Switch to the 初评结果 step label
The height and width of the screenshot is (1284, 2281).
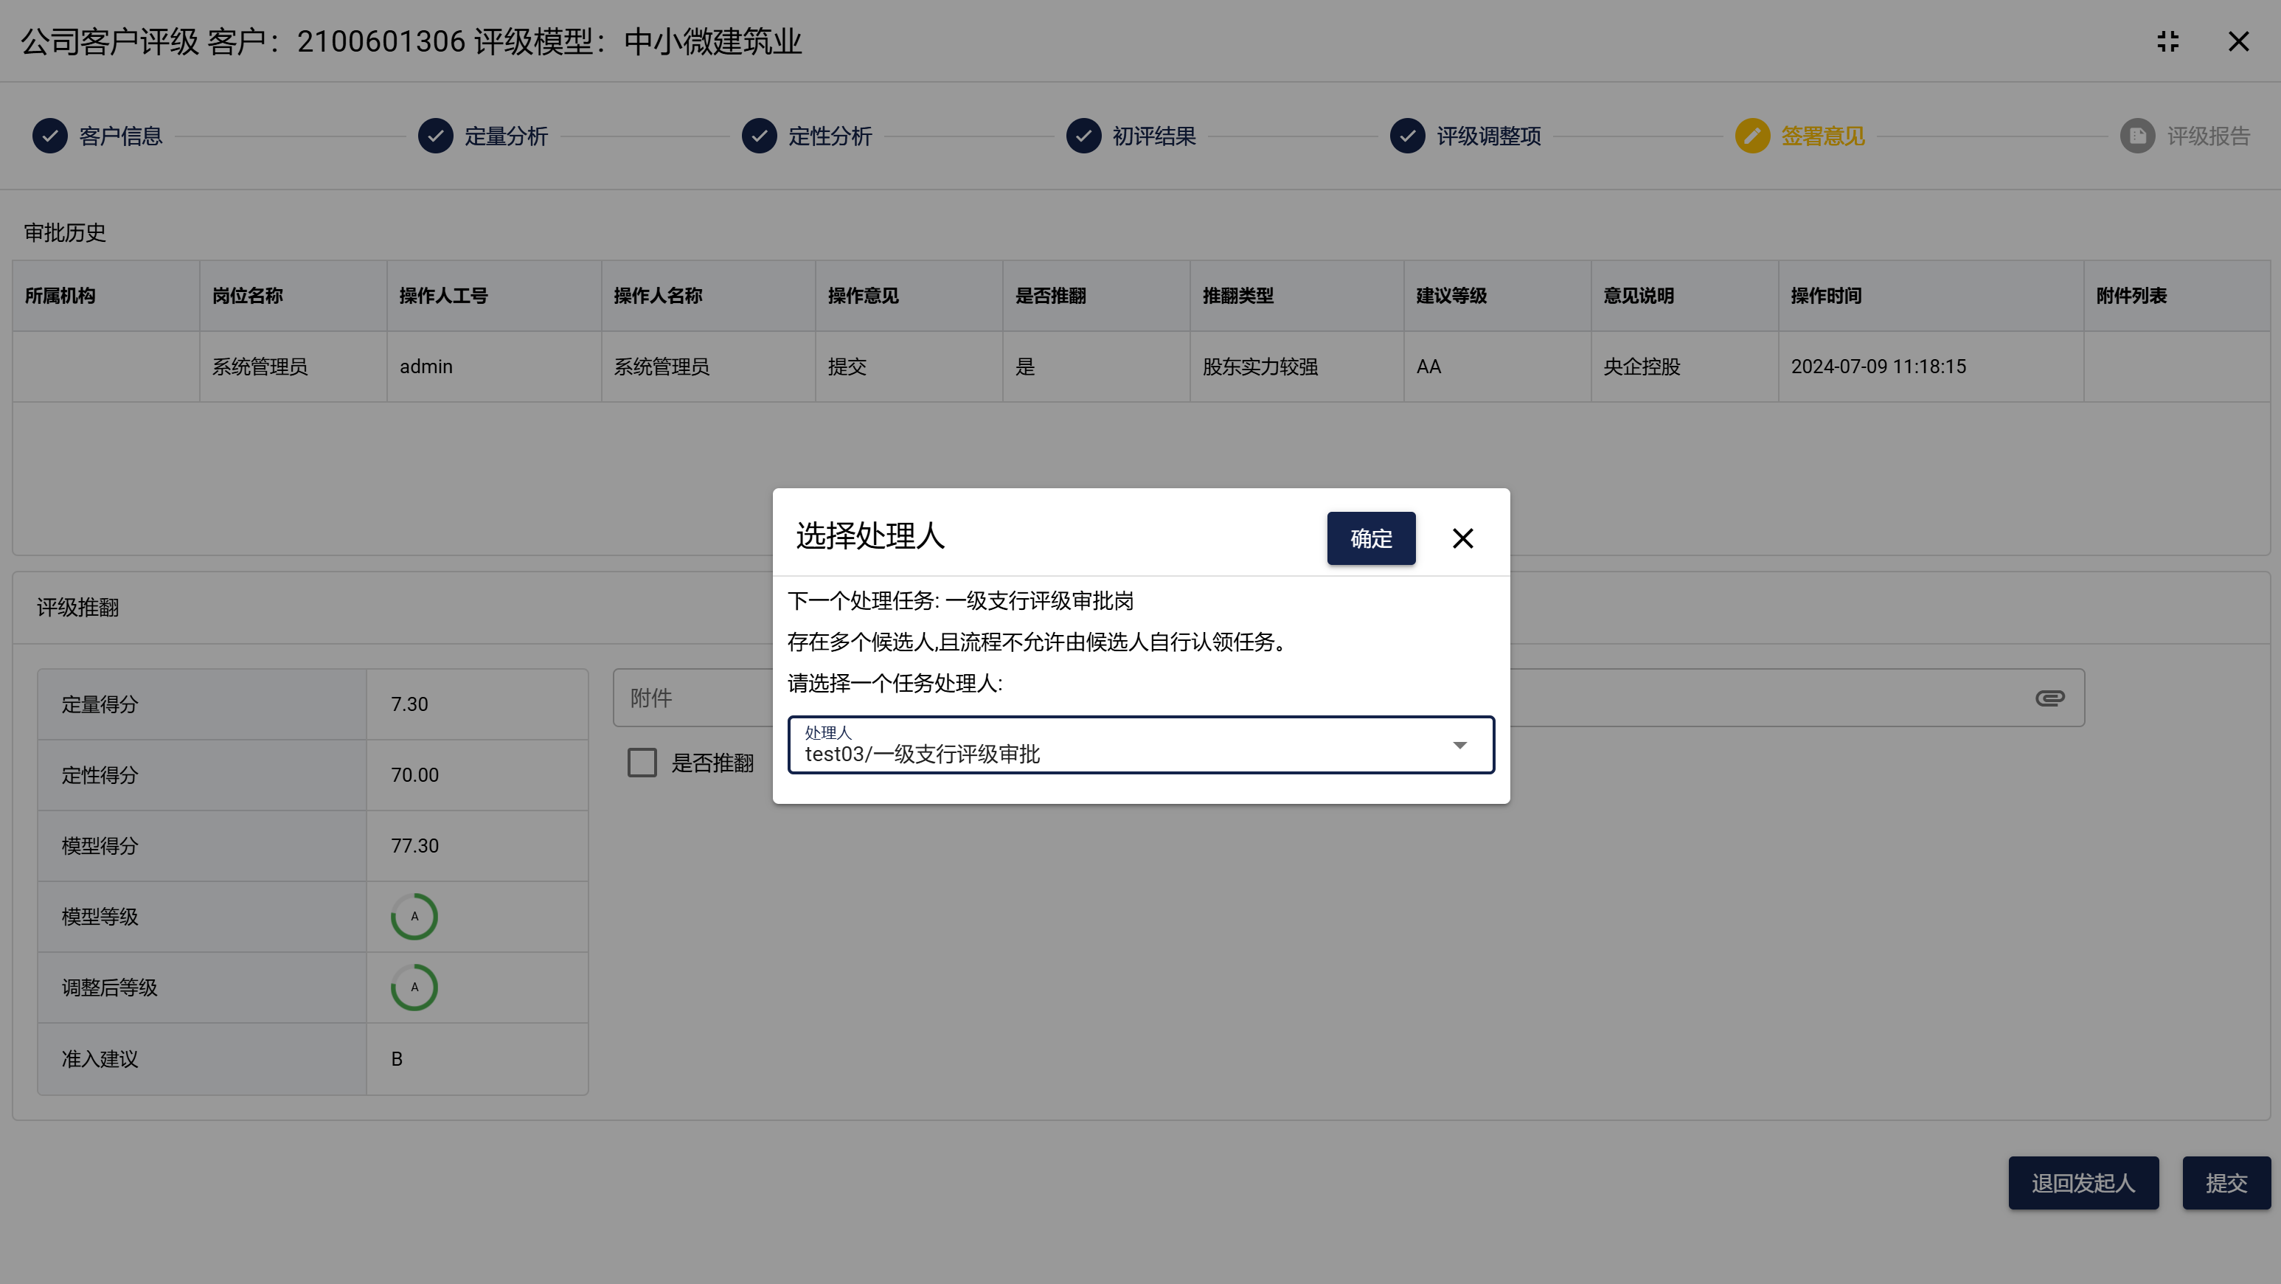[1154, 136]
